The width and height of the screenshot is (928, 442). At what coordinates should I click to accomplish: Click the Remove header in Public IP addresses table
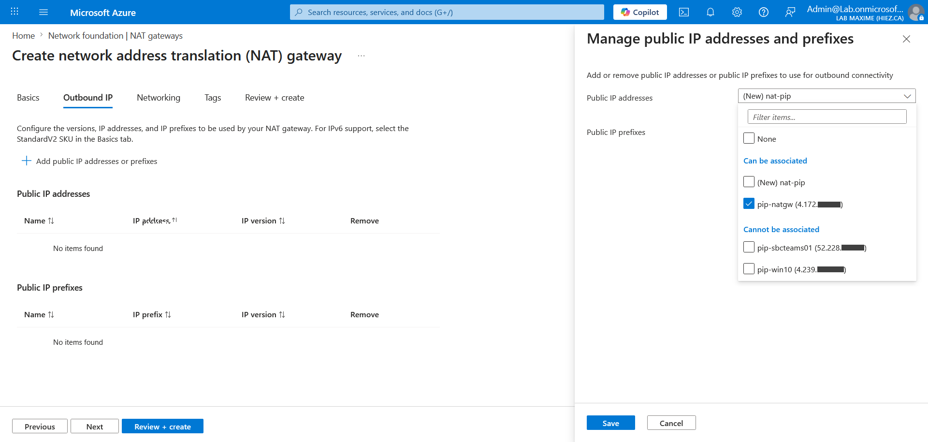point(364,221)
